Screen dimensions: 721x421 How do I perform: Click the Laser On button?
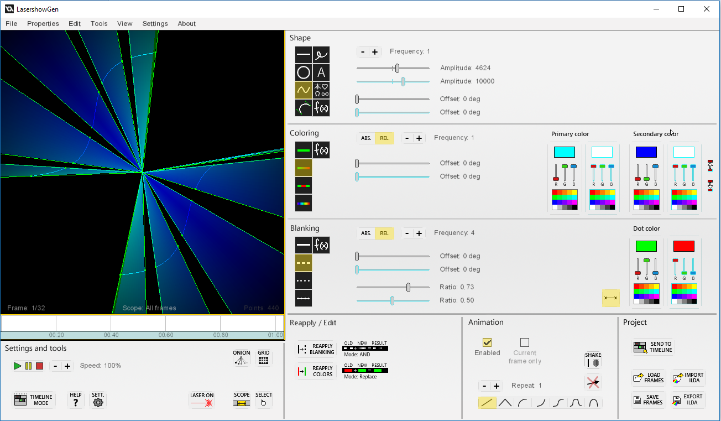202,400
